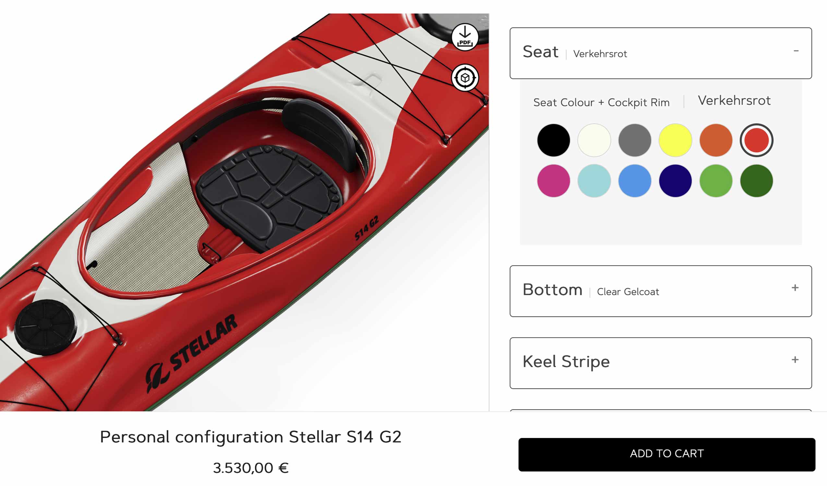Select the dark green seat colour
The image size is (827, 486).
756,181
